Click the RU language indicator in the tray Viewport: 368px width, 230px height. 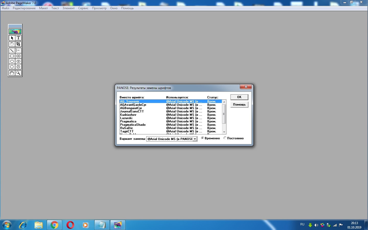[302, 224]
